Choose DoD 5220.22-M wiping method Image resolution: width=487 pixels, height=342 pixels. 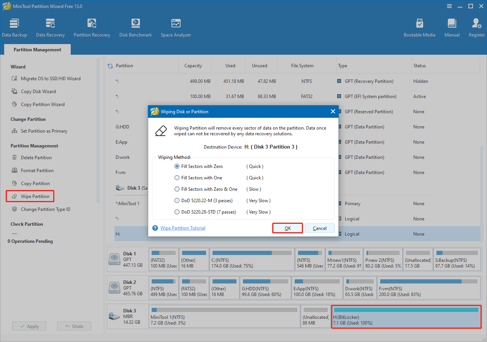pos(177,200)
